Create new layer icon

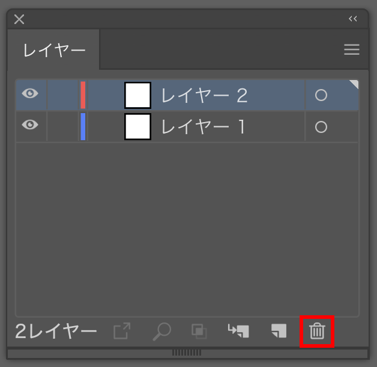tap(279, 331)
